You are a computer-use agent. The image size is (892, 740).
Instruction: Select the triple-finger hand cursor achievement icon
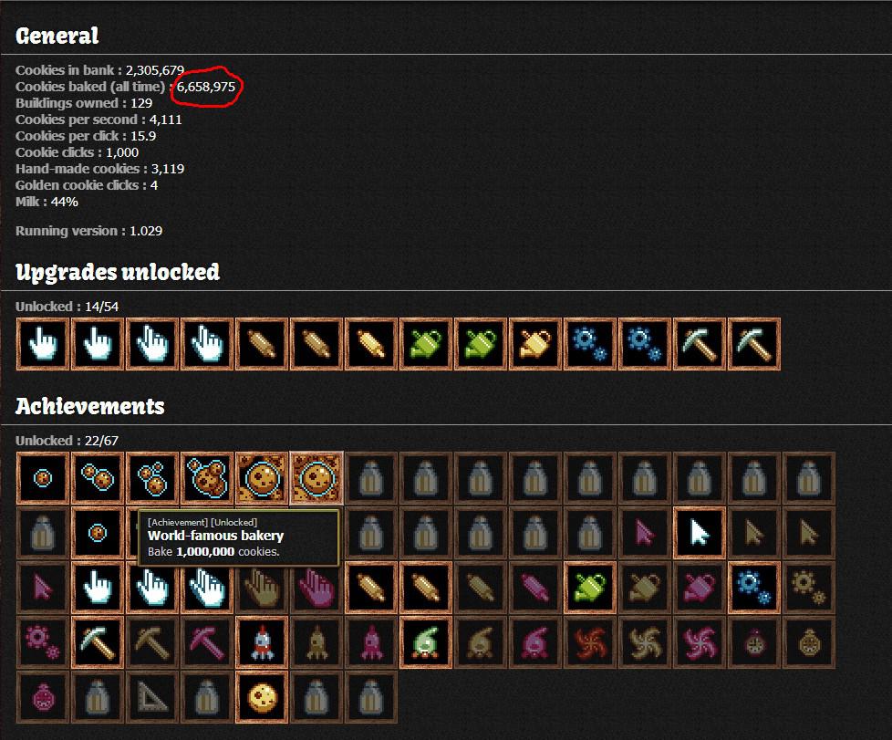coord(207,588)
